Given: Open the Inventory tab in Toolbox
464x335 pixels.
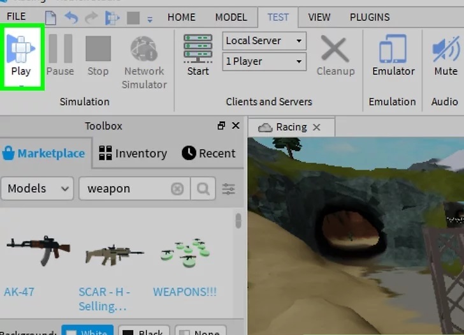Looking at the screenshot, I should click(x=133, y=153).
